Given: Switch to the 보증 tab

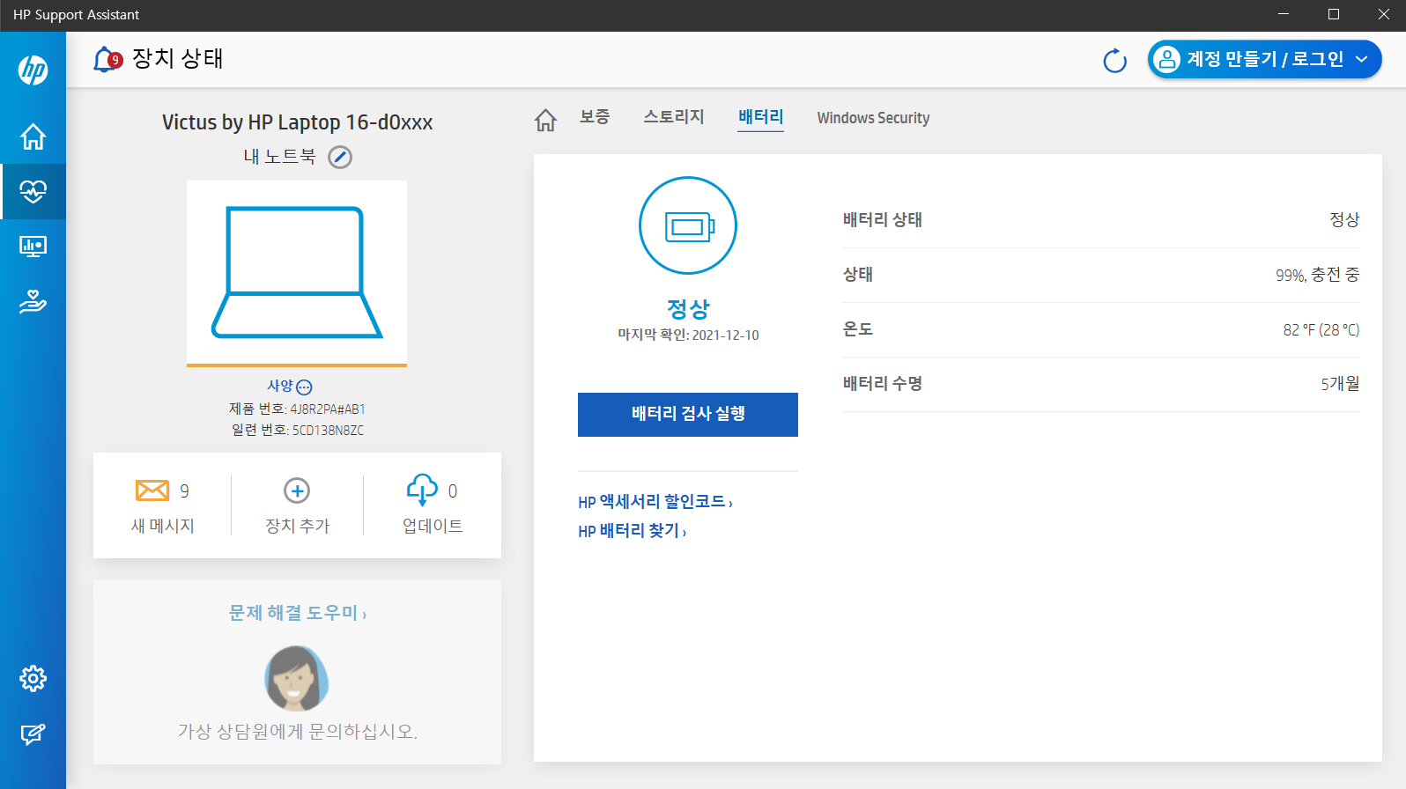Looking at the screenshot, I should pos(595,117).
